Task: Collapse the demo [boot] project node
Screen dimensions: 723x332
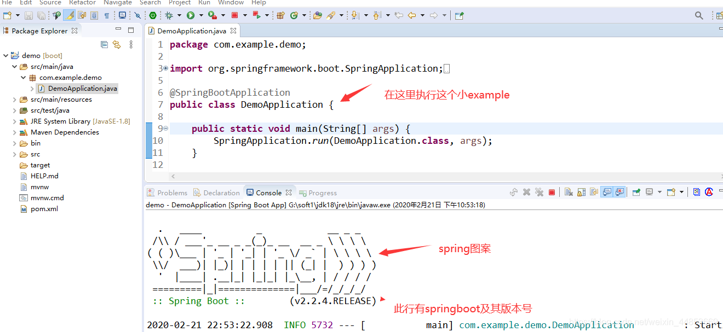Action: (6, 55)
